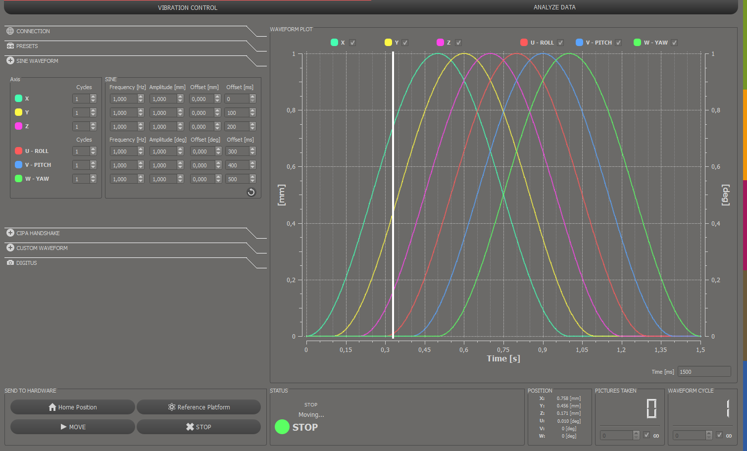747x451 pixels.
Task: Select the VIBRATION CONTROL tab
Action: 188,7
